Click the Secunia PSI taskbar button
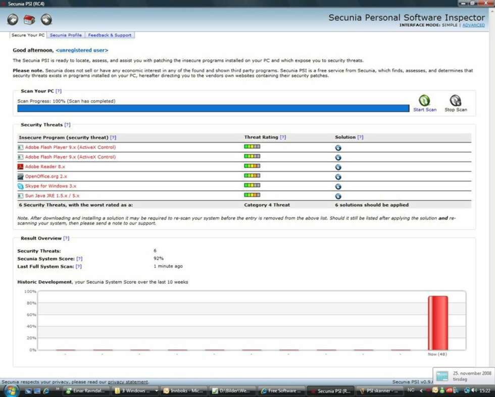The image size is (495, 397). 330,390
